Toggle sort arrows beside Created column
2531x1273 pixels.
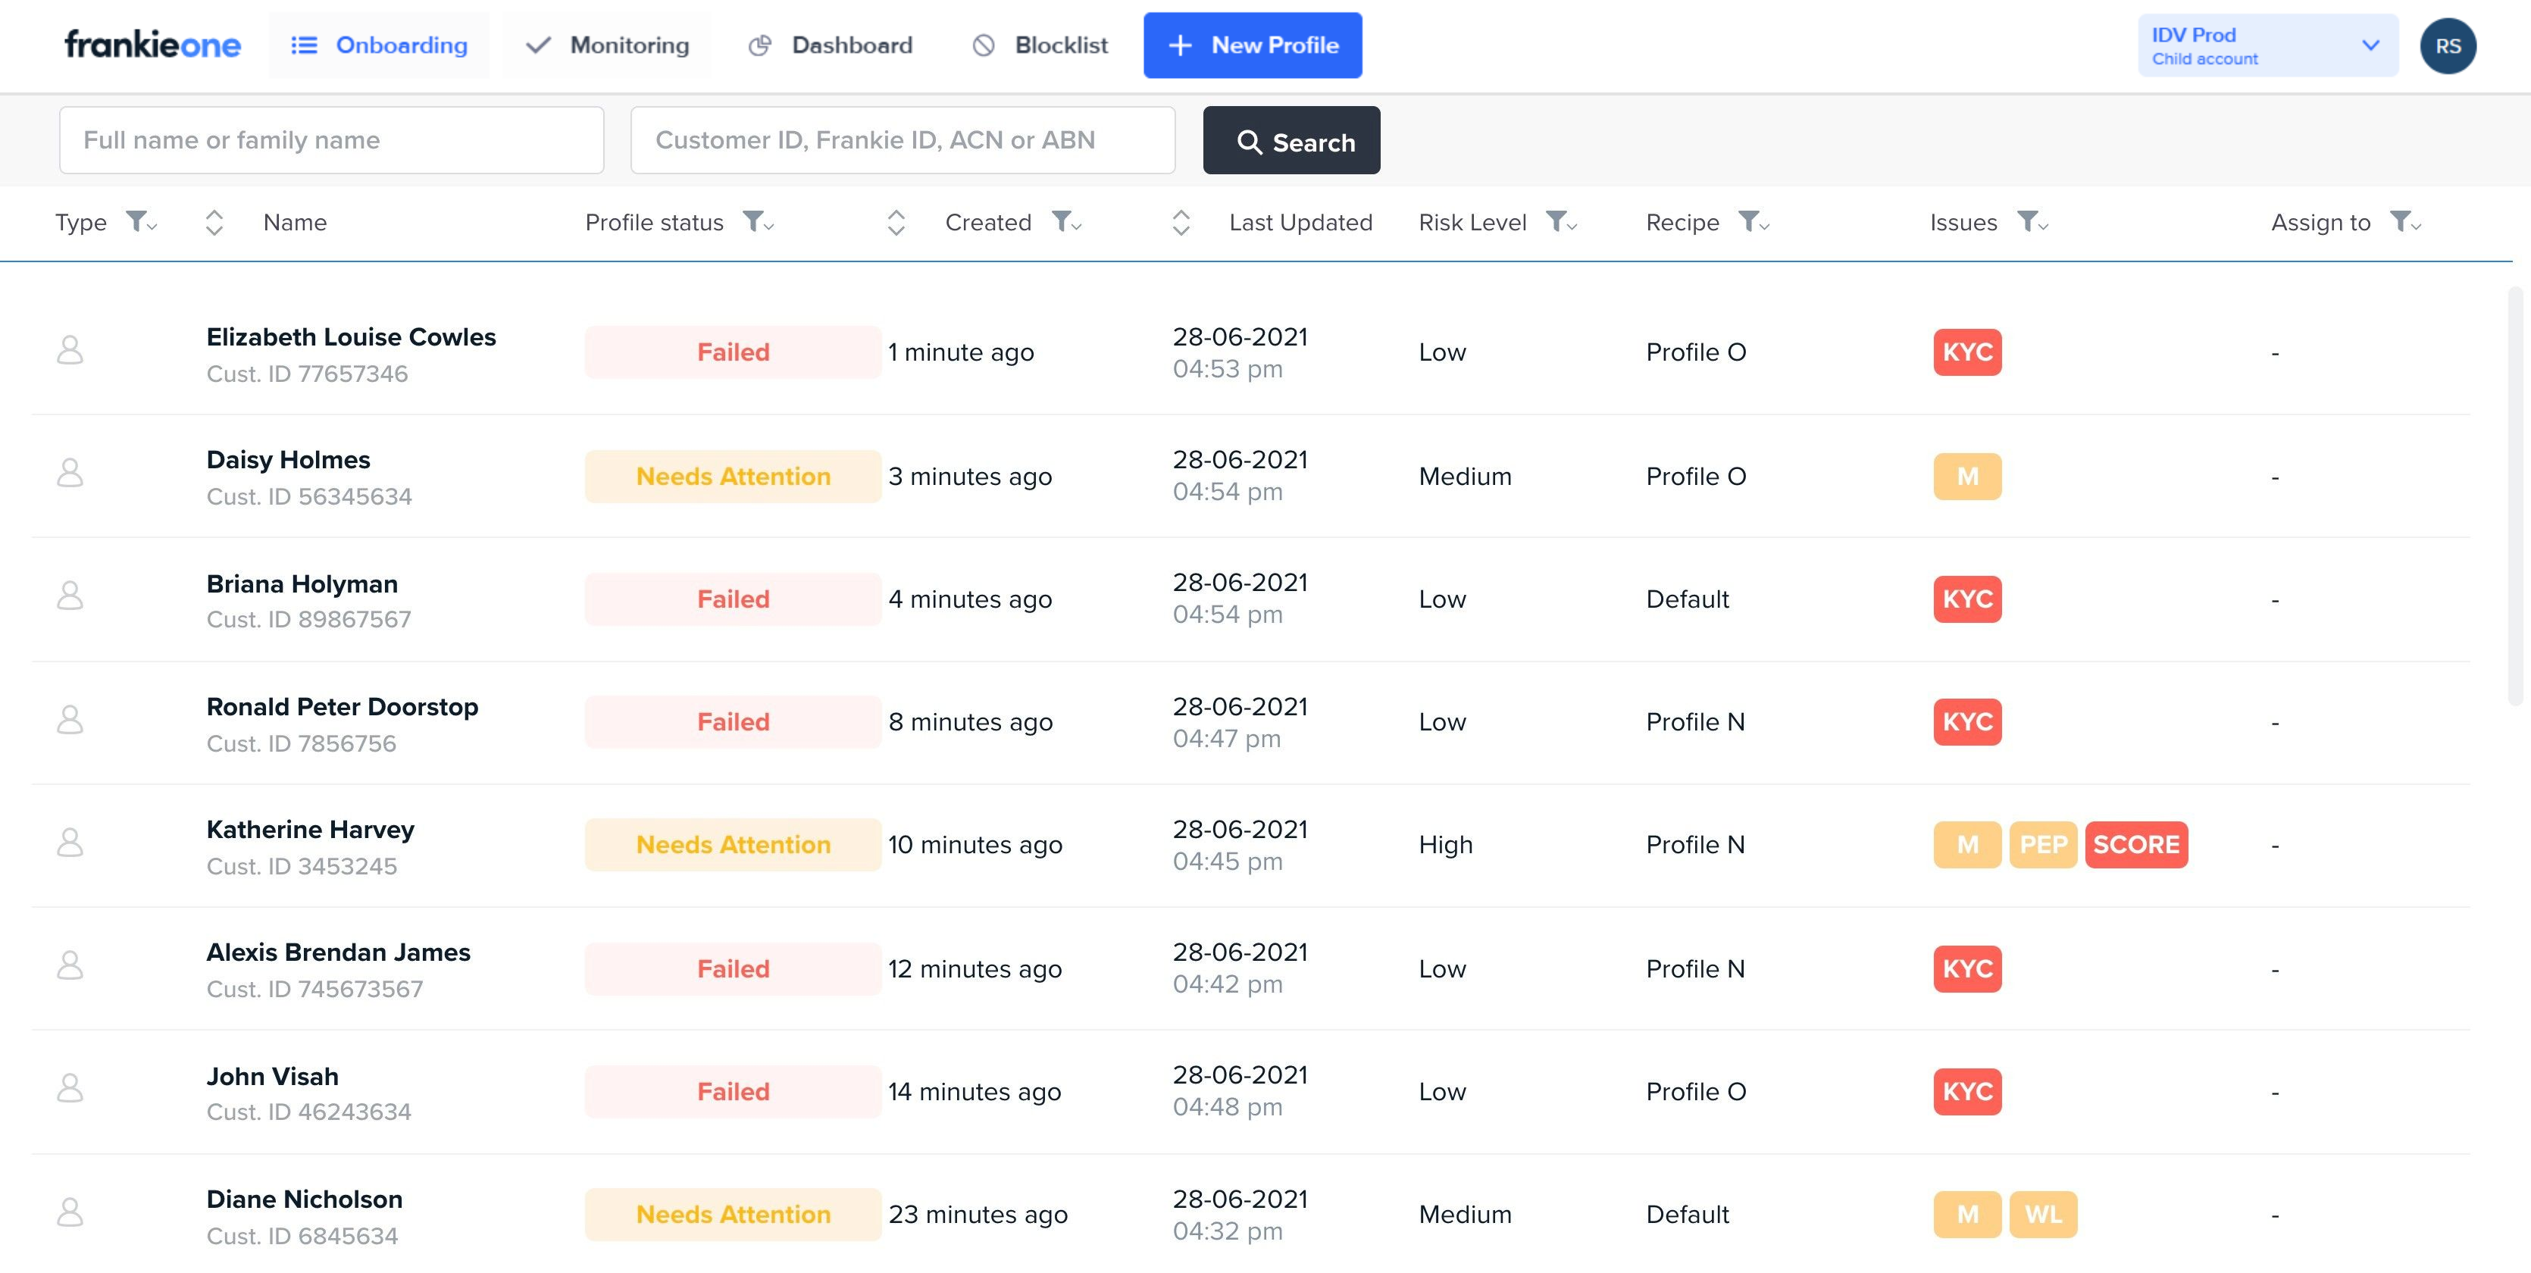(x=896, y=223)
